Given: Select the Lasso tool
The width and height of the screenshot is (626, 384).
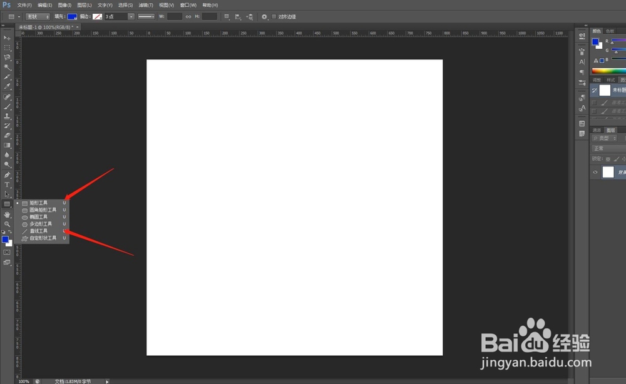Looking at the screenshot, I should (x=7, y=58).
